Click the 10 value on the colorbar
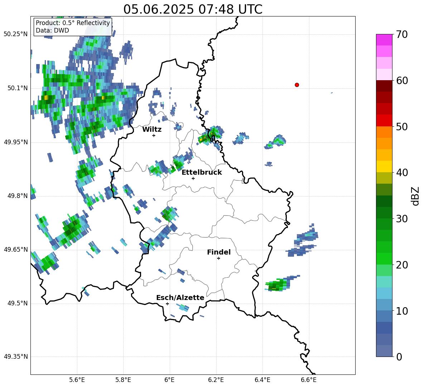Screen dimensions: 424x387 [402, 311]
